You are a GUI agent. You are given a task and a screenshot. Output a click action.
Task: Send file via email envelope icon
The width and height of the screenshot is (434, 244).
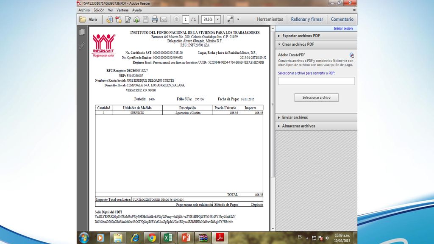pyautogui.click(x=164, y=19)
